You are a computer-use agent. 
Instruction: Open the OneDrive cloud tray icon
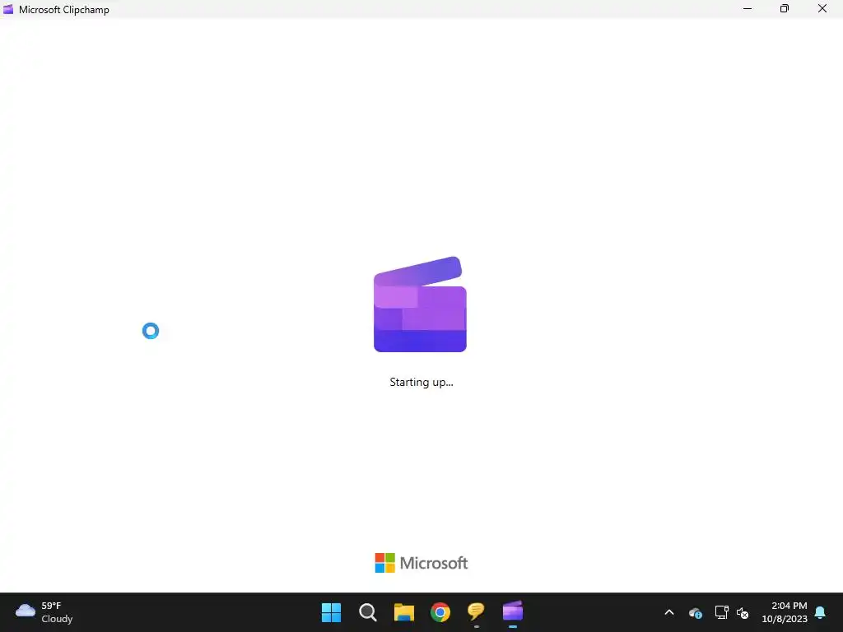[695, 612]
